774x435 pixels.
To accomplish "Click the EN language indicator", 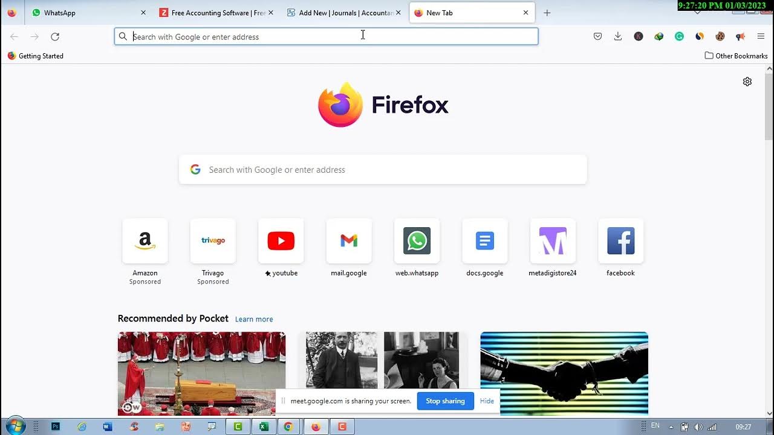I will point(655,426).
